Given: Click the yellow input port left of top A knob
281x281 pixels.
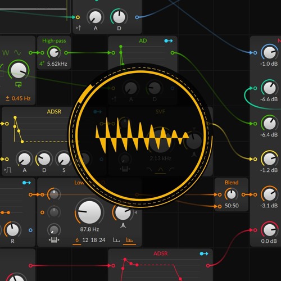Looking at the screenshot, I should click(78, 17).
